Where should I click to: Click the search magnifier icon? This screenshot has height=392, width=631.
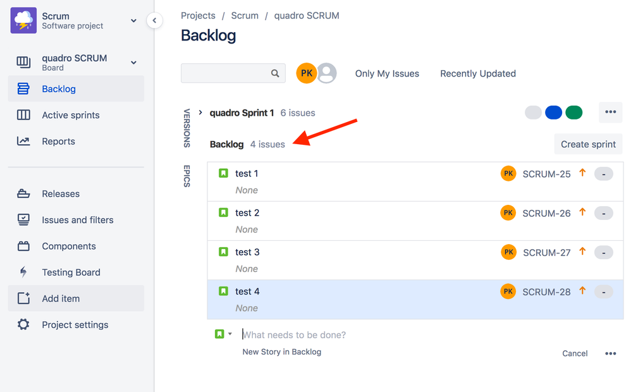click(275, 73)
